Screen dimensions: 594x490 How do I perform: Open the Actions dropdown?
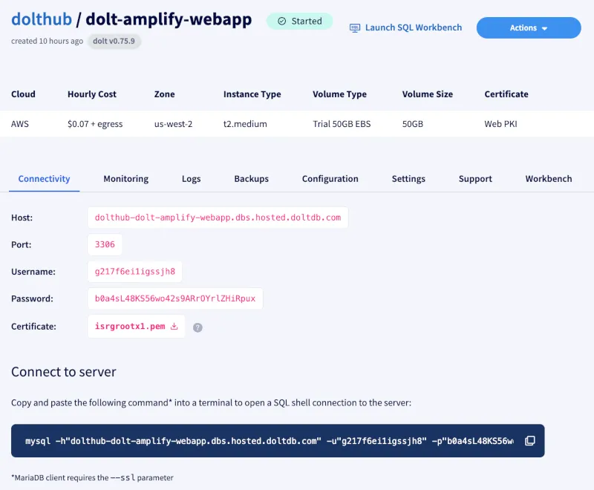[528, 27]
